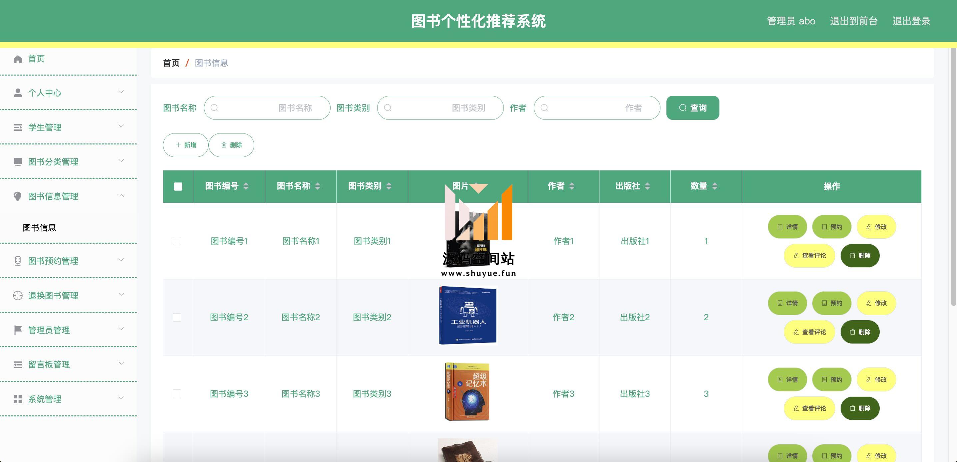This screenshot has height=462, width=957.
Task: Open 图书预约管理 menu label
Action: click(53, 261)
